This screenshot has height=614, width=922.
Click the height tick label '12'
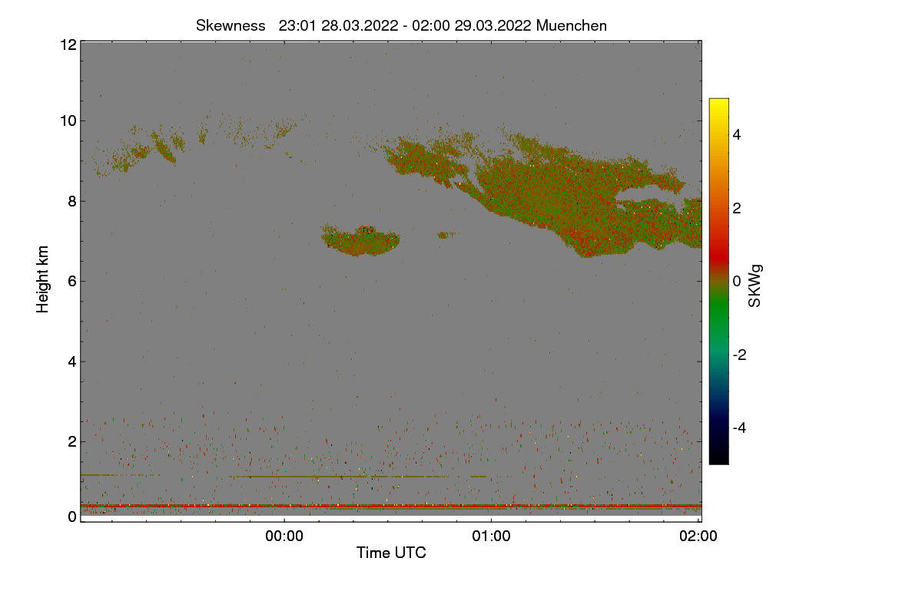(x=68, y=45)
